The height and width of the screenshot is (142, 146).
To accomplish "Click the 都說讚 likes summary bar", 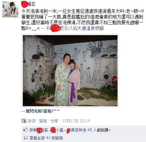I will click(x=84, y=130).
